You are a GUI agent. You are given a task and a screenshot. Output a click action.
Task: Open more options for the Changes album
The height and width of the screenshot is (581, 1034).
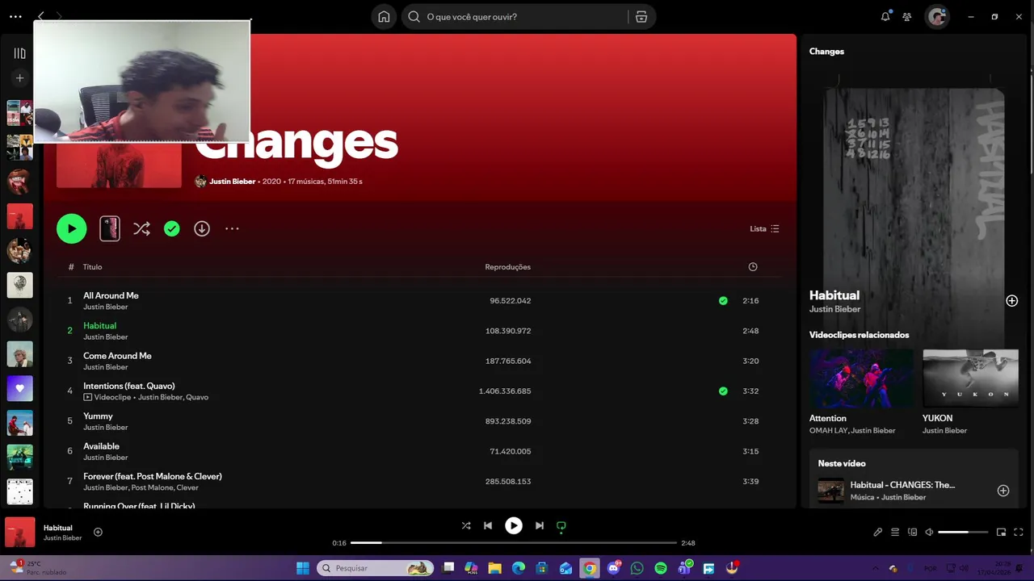[232, 229]
